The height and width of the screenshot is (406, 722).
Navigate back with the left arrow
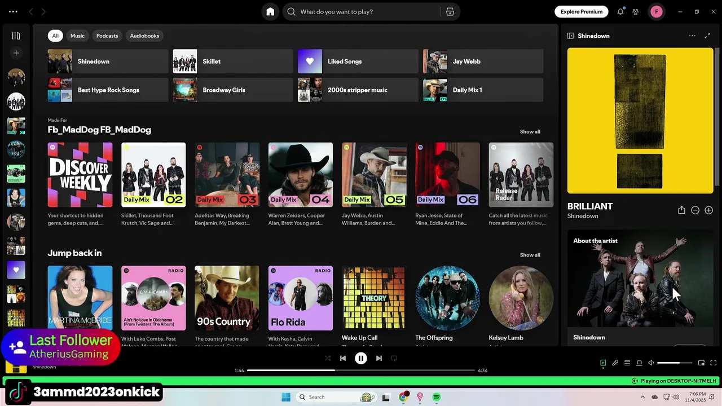(x=31, y=11)
